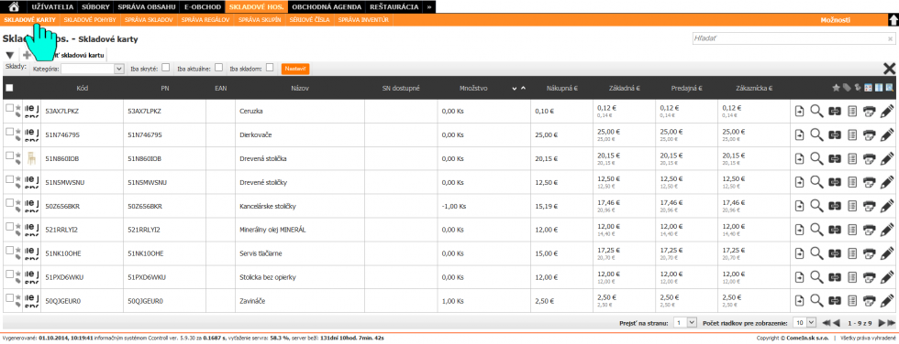
Task: Enable the Iba skryté checkbox
Action: tap(165, 68)
